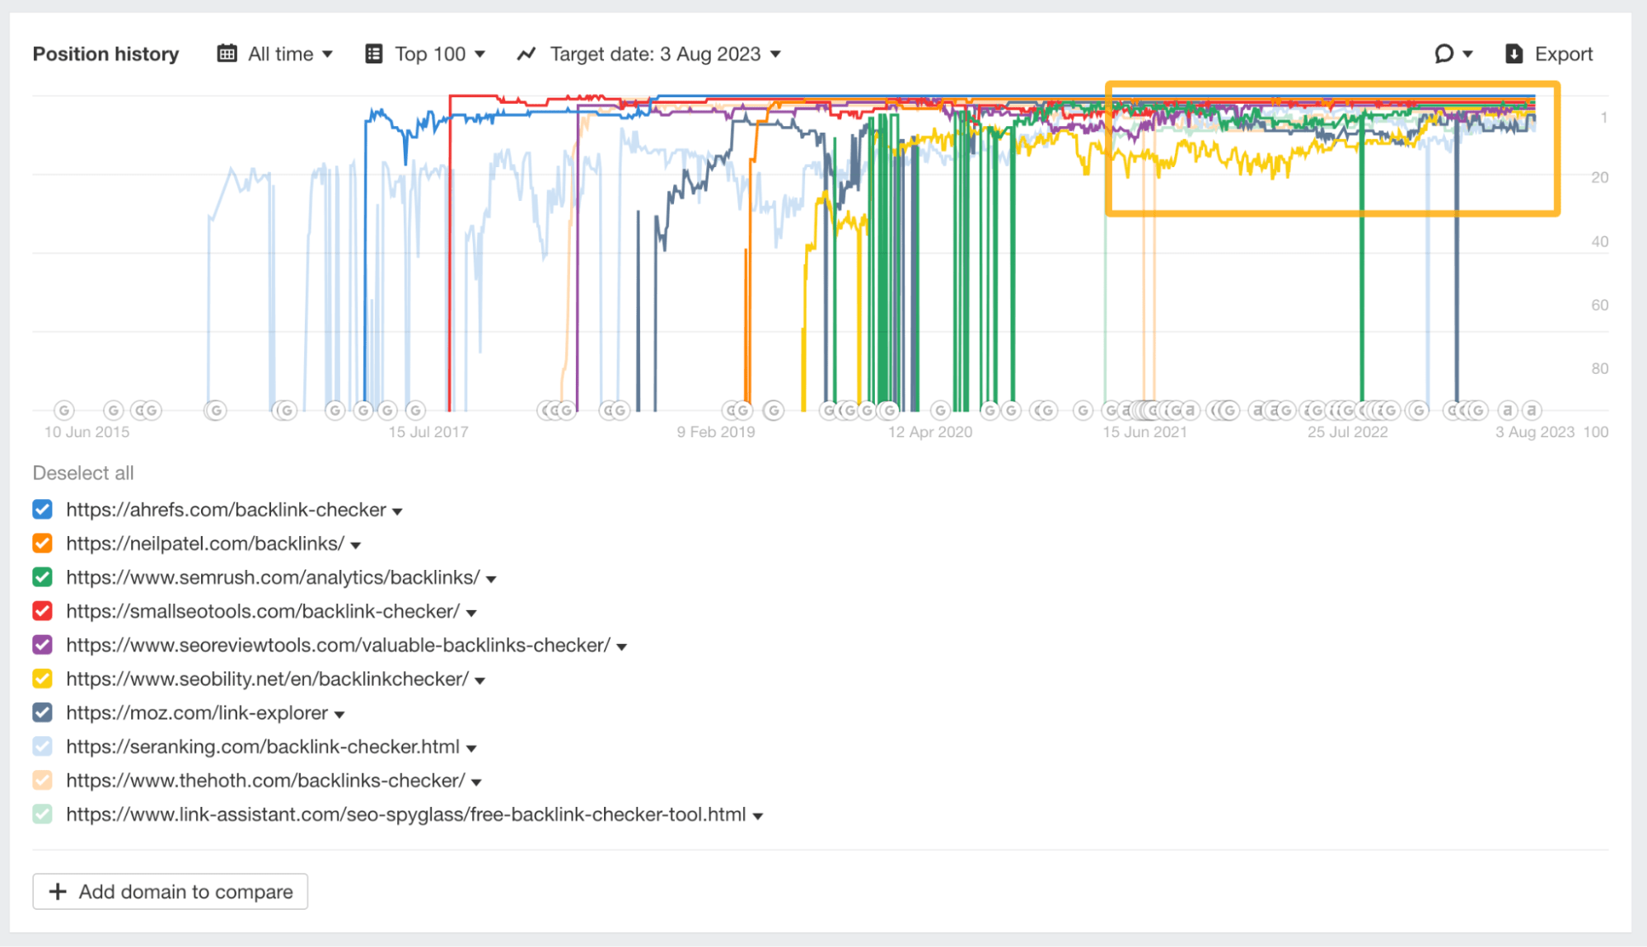Expand the arrow next to neilpatel.com/backlinks
This screenshot has width=1647, height=947.
[x=354, y=544]
